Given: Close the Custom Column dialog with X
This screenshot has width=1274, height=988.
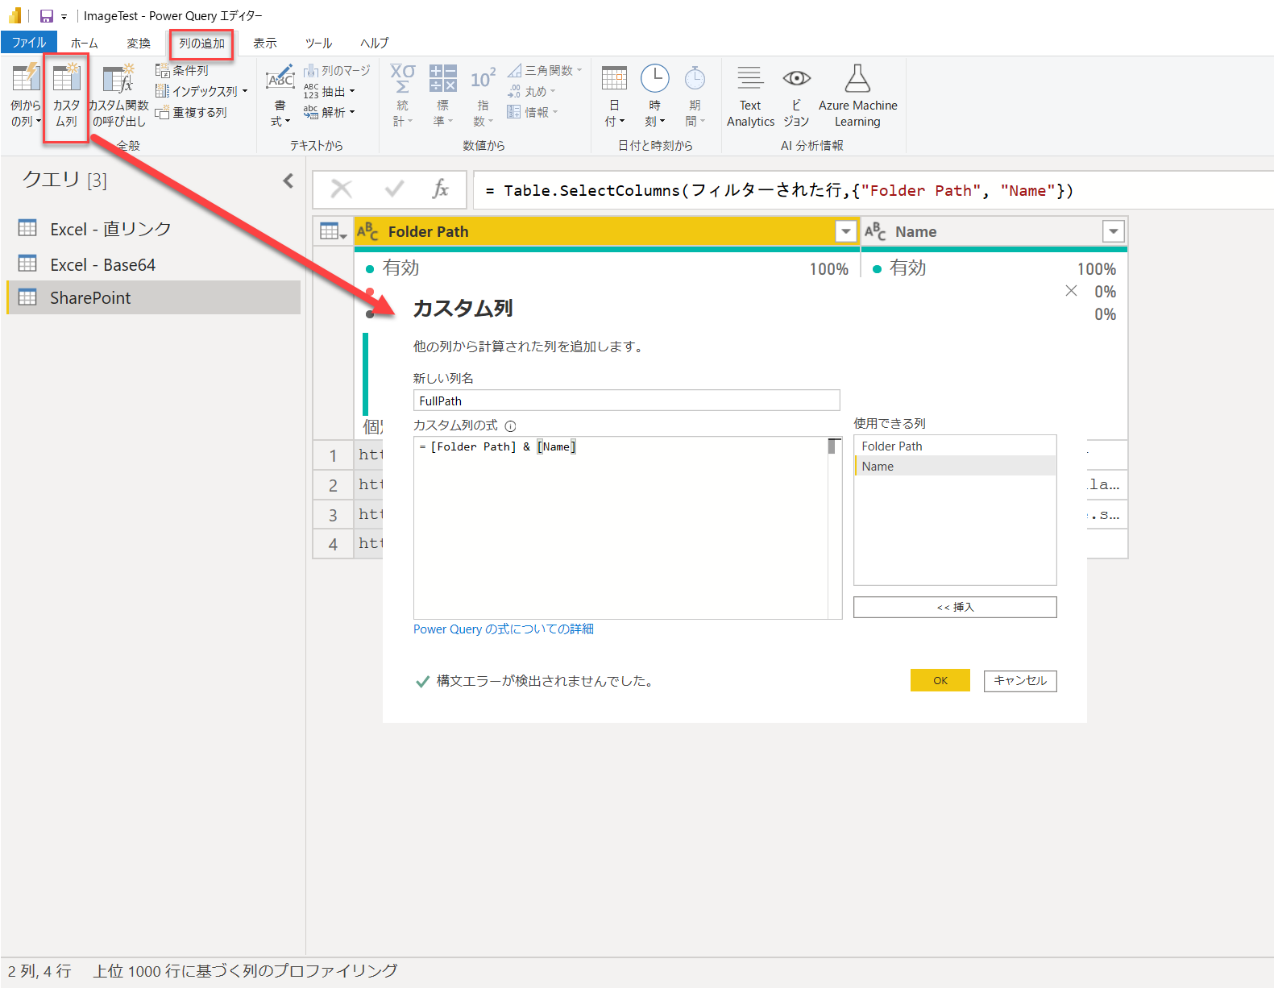Looking at the screenshot, I should (1071, 290).
